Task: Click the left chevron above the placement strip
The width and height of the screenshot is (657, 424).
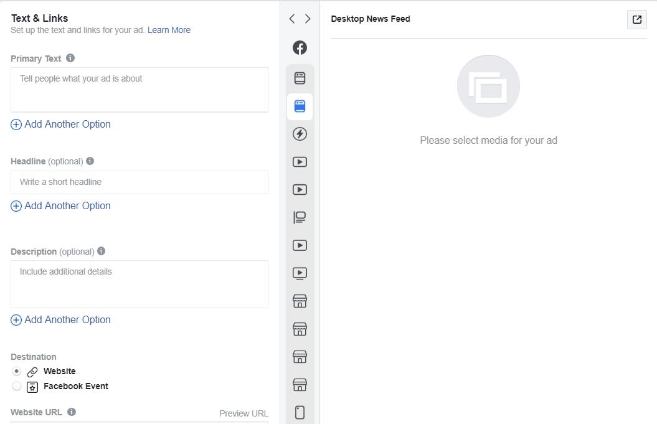Action: click(291, 19)
